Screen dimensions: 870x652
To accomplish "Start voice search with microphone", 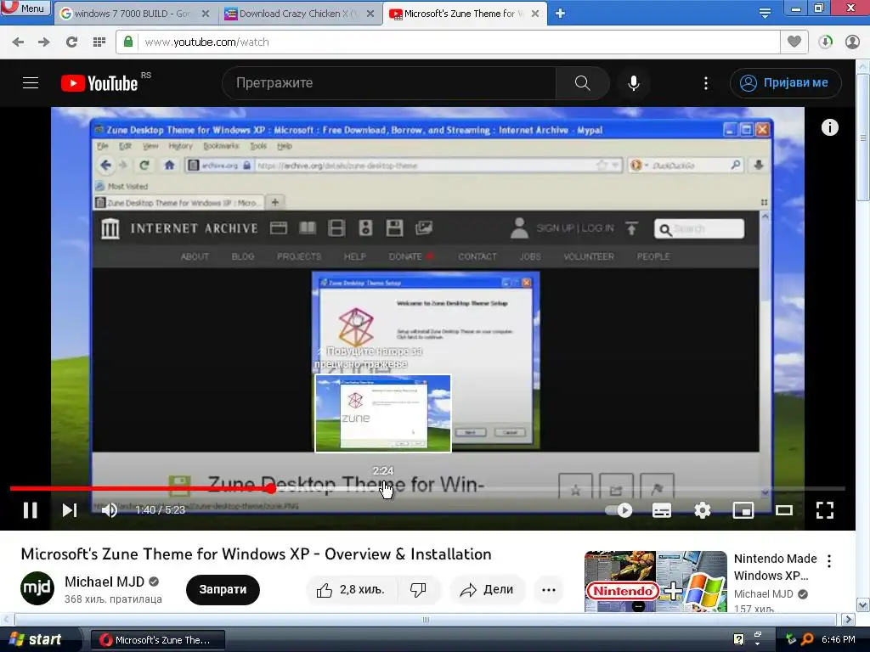I will (634, 83).
